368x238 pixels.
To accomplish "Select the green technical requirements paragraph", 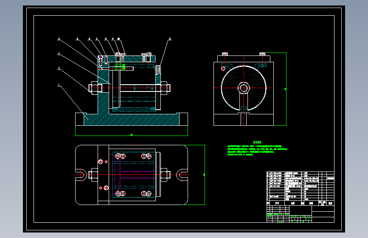I will (x=257, y=150).
